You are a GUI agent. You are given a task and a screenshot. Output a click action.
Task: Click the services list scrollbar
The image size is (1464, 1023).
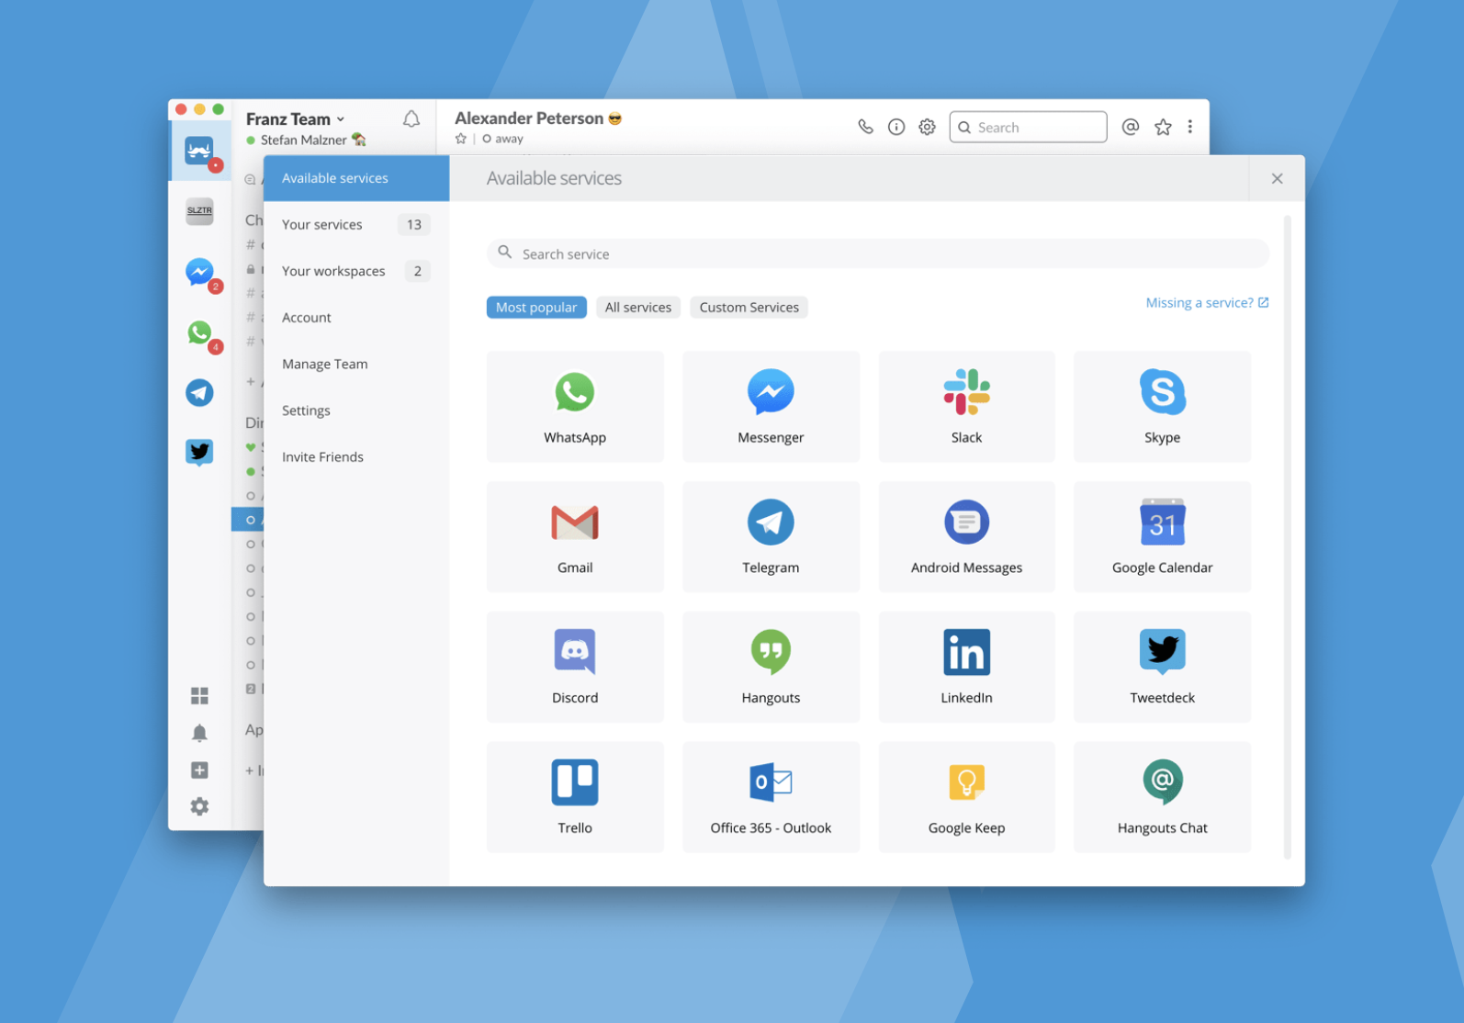(1288, 537)
